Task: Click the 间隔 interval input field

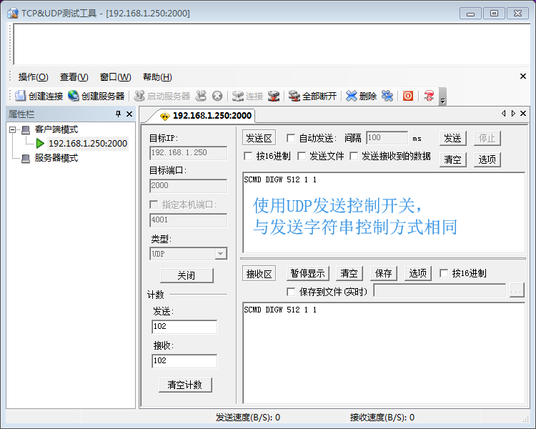Action: [387, 138]
